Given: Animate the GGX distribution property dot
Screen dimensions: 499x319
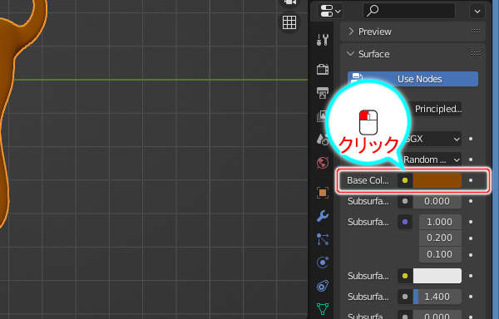Looking at the screenshot, I should pos(471,139).
